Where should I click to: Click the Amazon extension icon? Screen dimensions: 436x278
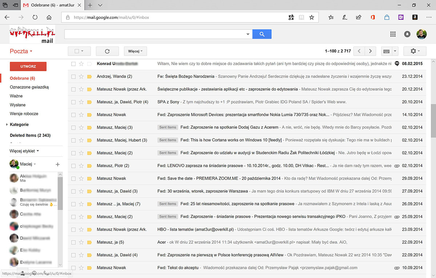415,17
